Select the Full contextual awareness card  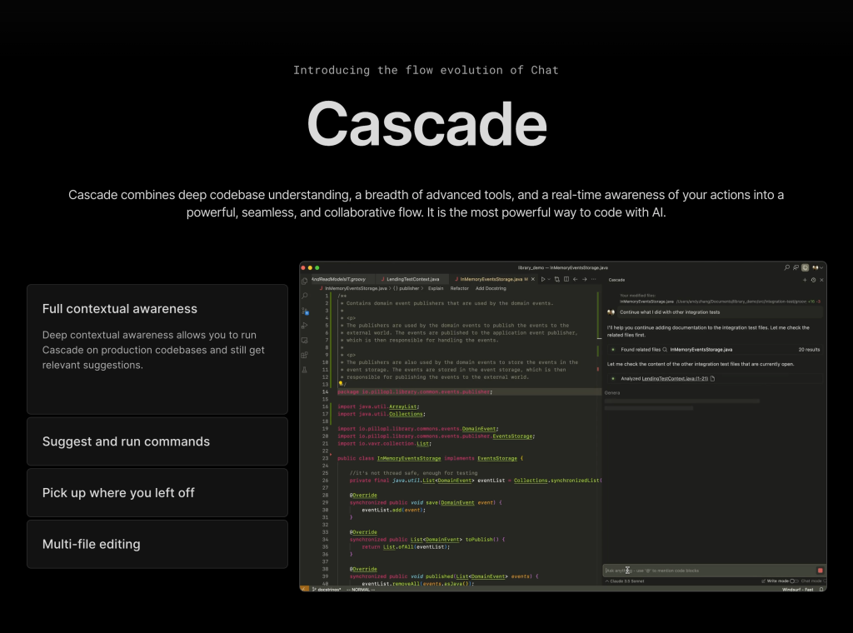[x=157, y=349]
